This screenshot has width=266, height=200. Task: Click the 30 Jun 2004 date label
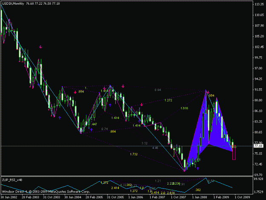click(73, 197)
